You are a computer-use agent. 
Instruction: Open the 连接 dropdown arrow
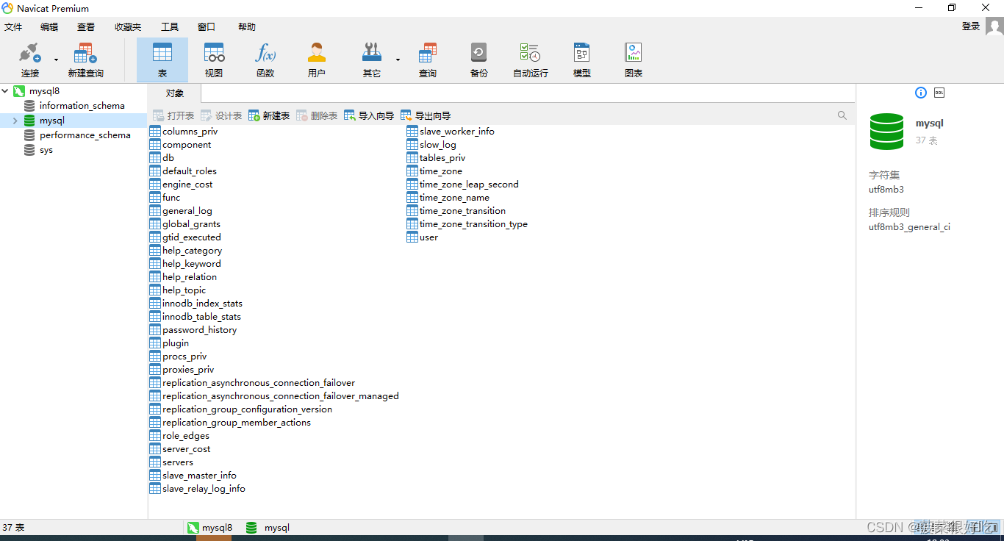click(56, 60)
